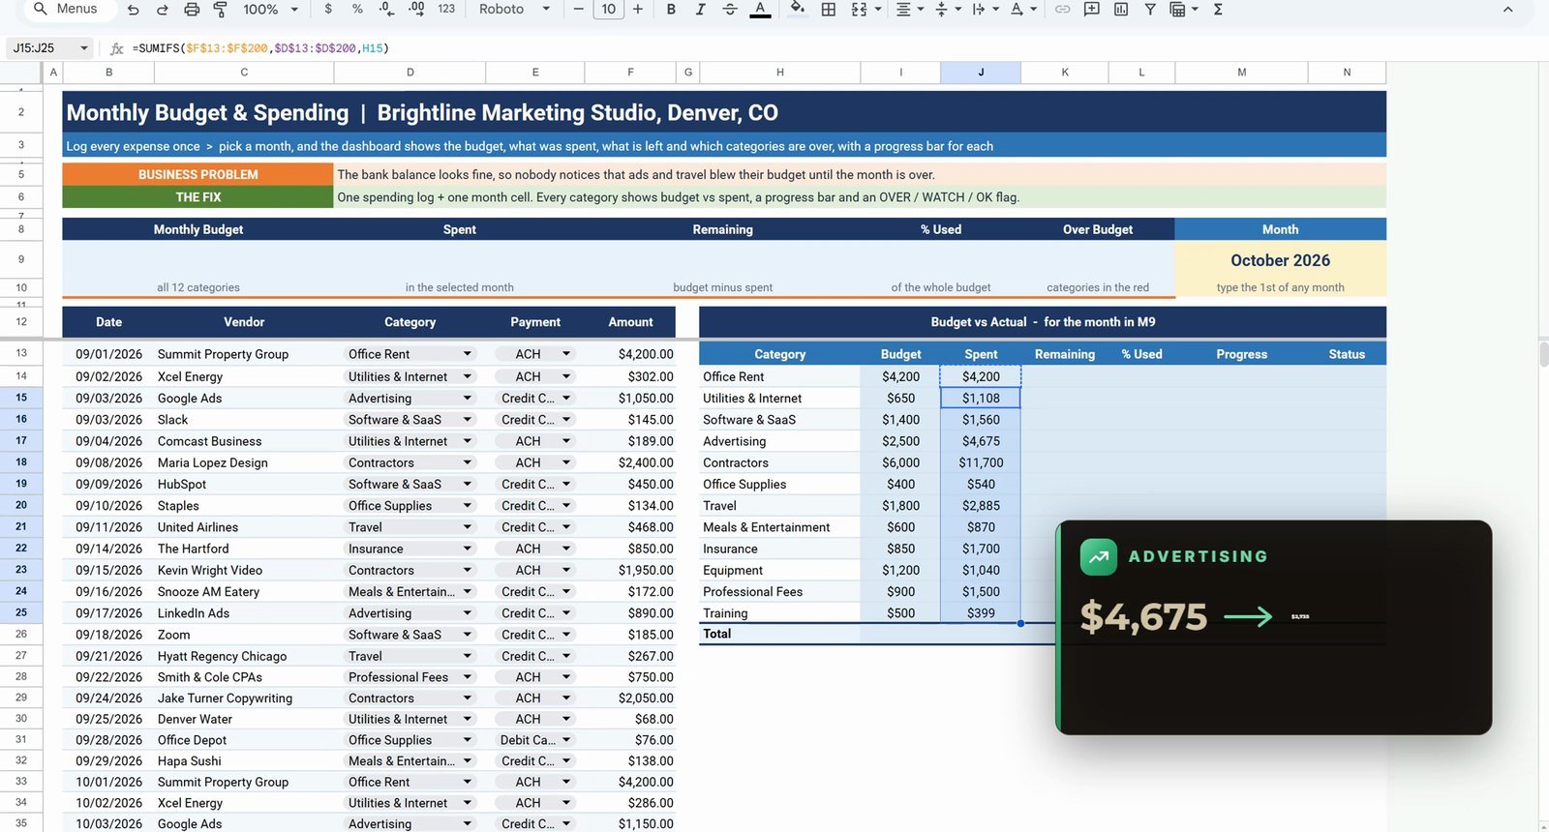1549x832 pixels.
Task: Click the Menus search box
Action: coord(66,10)
